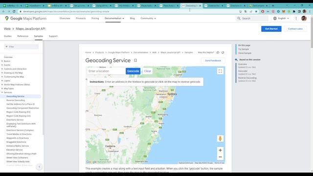This screenshot has height=176, width=313.
Task: Click the Clear button on map
Action: [148, 71]
